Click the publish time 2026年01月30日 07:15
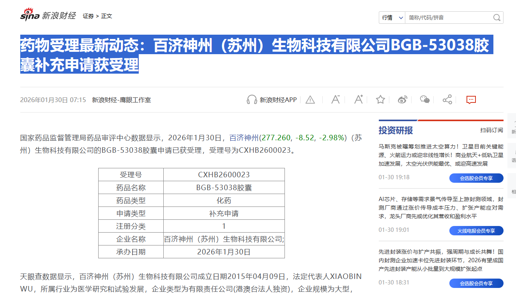516x293 pixels. [53, 100]
